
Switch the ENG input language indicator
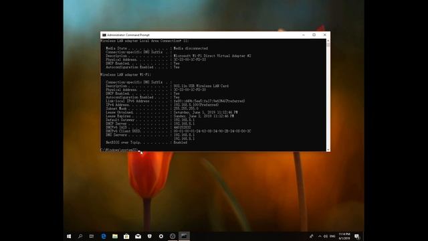point(332,236)
